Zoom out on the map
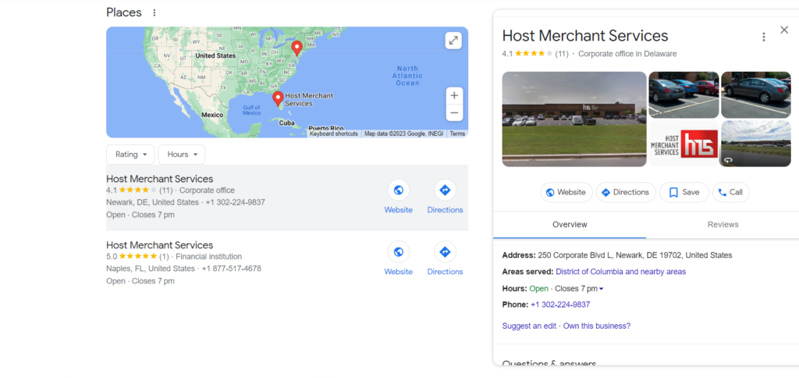 pos(455,112)
